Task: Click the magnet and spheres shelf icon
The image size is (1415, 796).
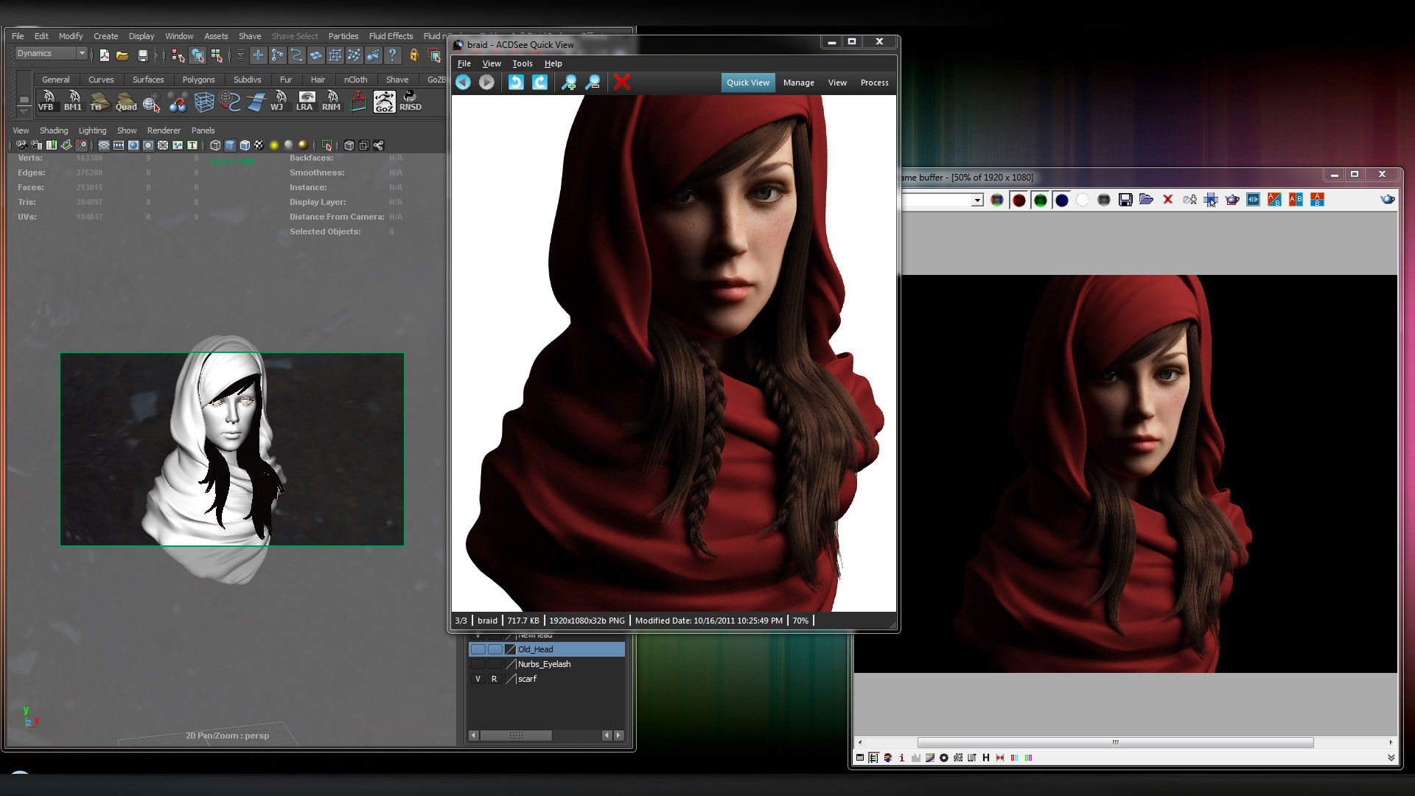Action: [178, 101]
